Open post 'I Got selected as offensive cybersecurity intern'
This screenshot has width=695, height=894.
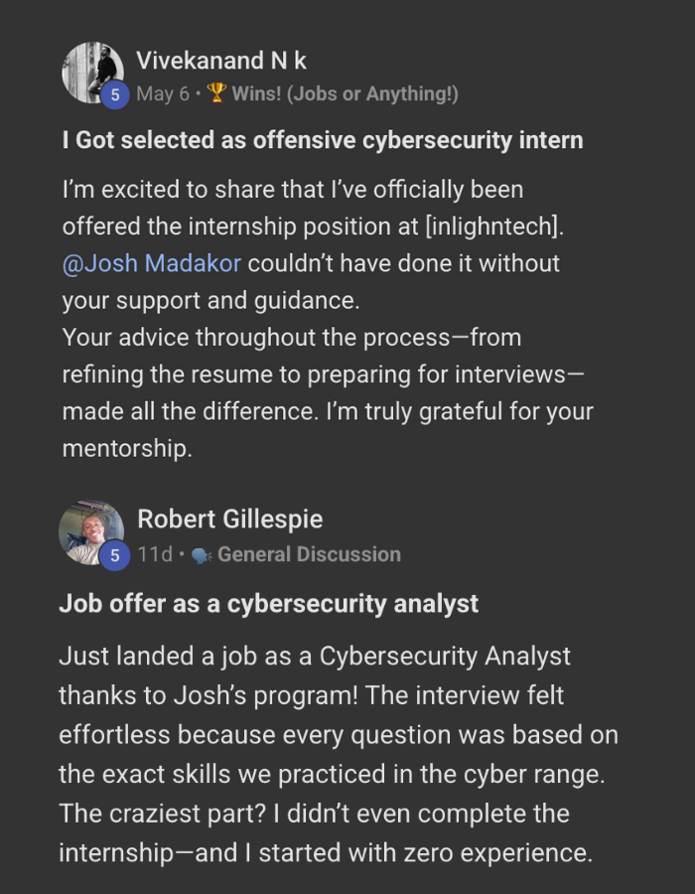[323, 140]
